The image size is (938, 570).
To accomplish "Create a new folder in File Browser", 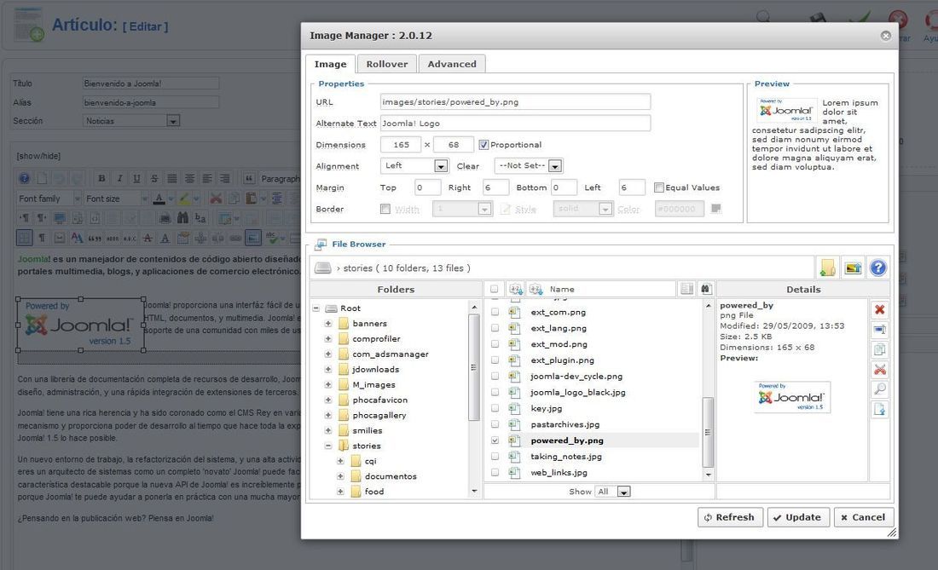I will [827, 268].
